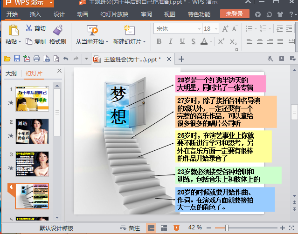Start slideshow from current slide icon

point(92,30)
